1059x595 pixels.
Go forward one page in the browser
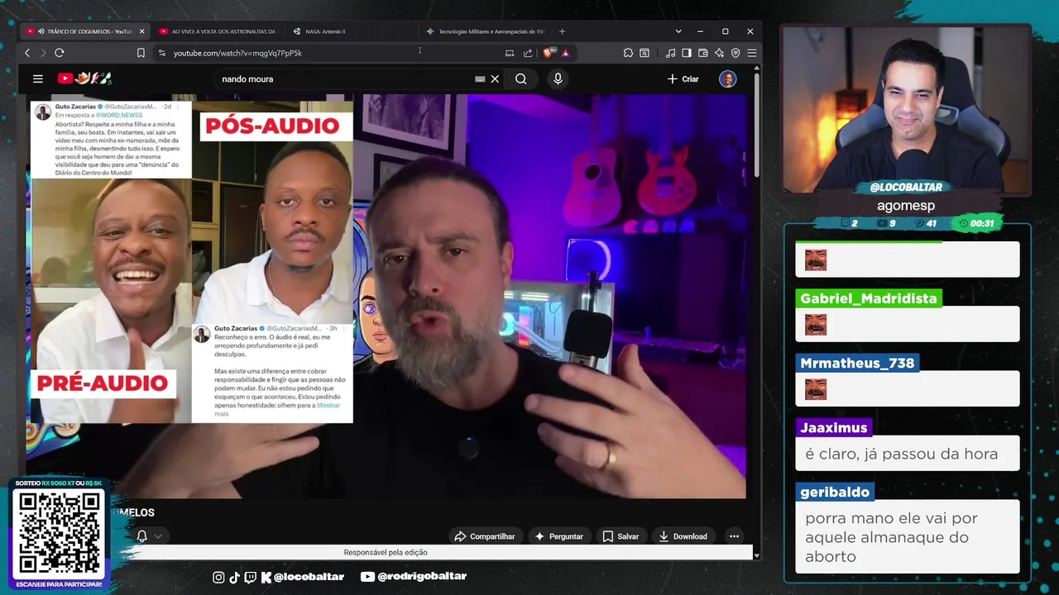pyautogui.click(x=43, y=53)
